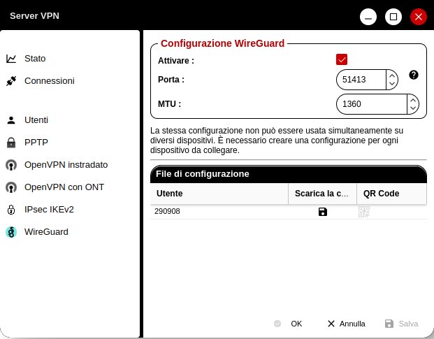Click the Connessioni plug icon
Viewport: 434px width, 339px height.
click(x=11, y=81)
